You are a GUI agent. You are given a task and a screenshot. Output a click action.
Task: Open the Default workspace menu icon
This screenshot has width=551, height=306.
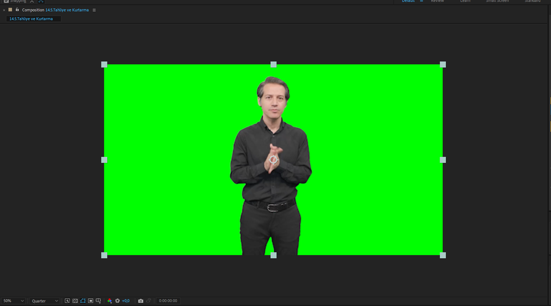pos(421,1)
